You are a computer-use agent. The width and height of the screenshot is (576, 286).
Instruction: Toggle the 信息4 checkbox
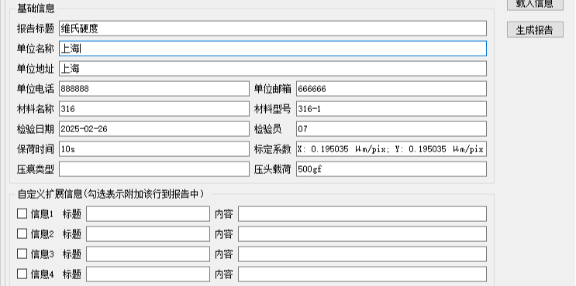(x=22, y=274)
